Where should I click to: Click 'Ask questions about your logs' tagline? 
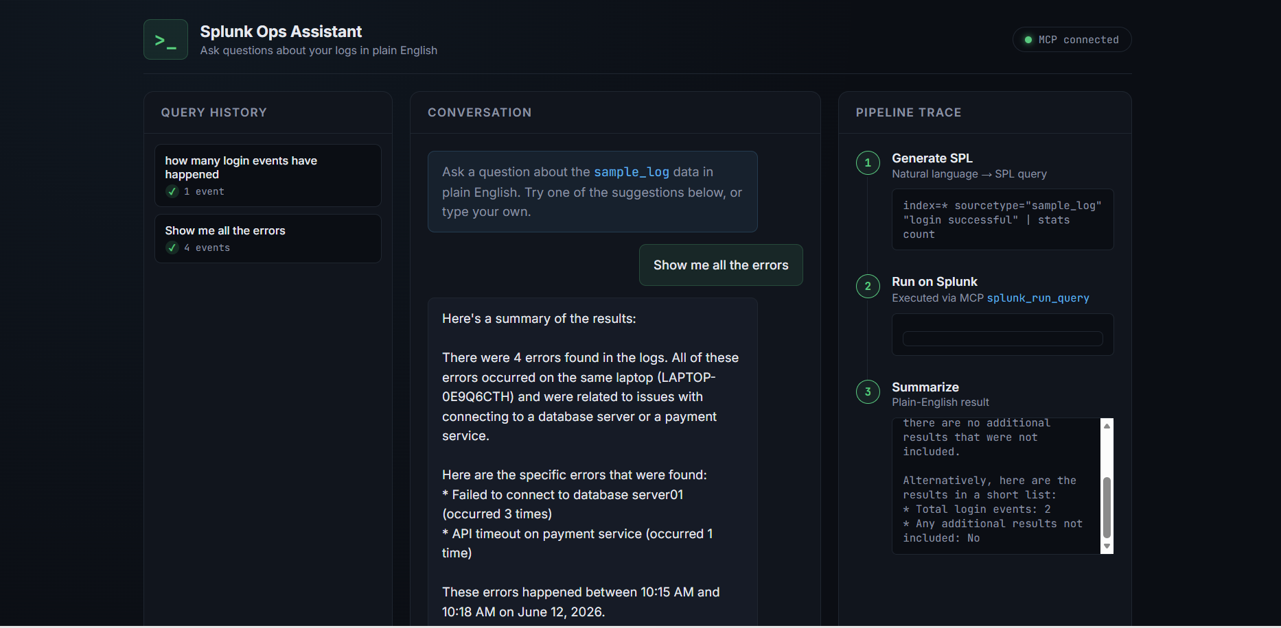[319, 51]
